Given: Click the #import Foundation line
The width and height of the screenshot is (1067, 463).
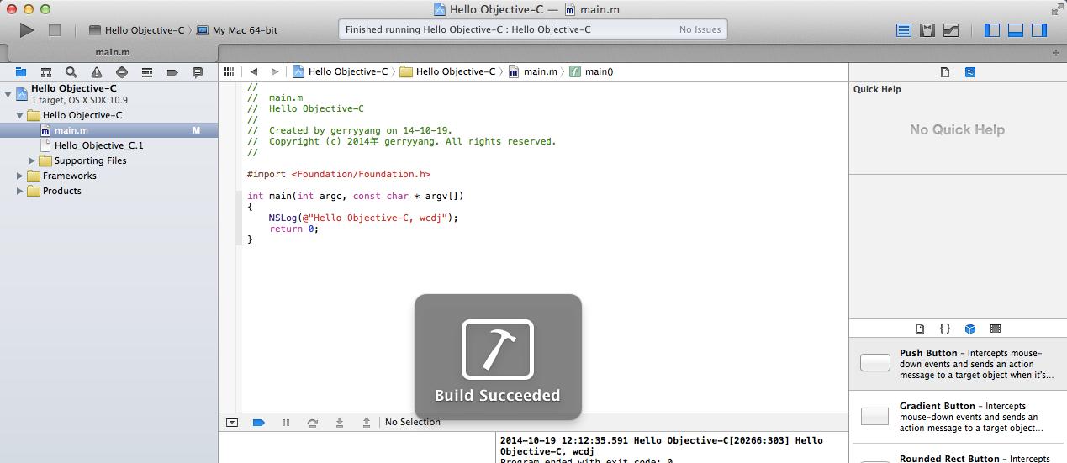Looking at the screenshot, I should pyautogui.click(x=339, y=174).
